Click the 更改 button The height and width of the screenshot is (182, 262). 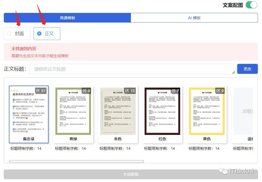247,69
